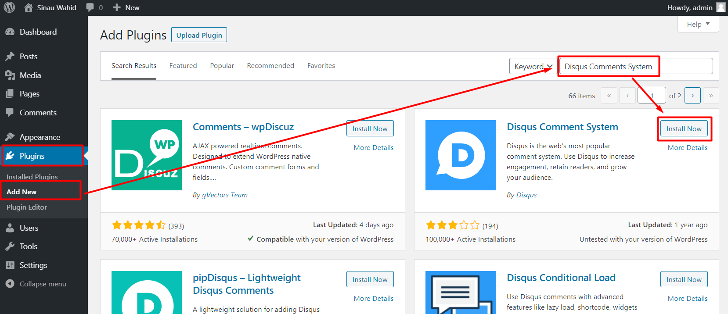Viewport: 728px width, 314px height.
Task: Open More Details for Comments – wpDiscuz
Action: [373, 148]
